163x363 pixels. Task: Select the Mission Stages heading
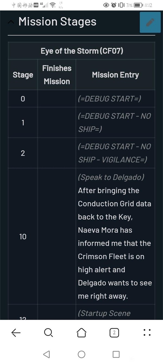(x=57, y=22)
